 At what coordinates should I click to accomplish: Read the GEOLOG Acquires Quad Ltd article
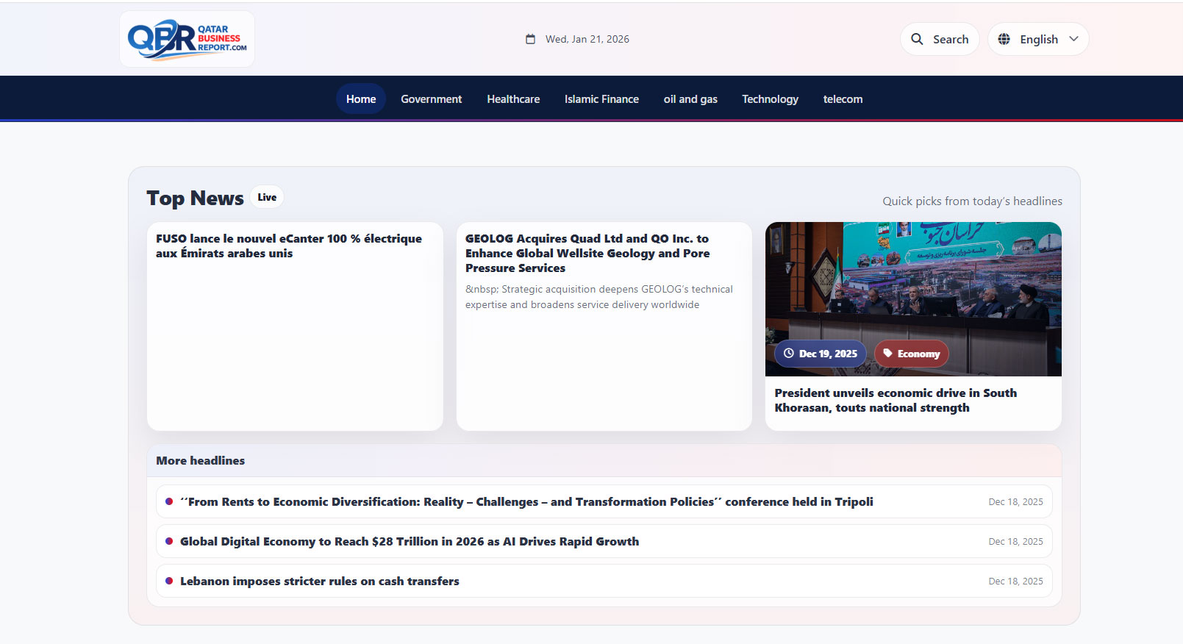pos(587,253)
